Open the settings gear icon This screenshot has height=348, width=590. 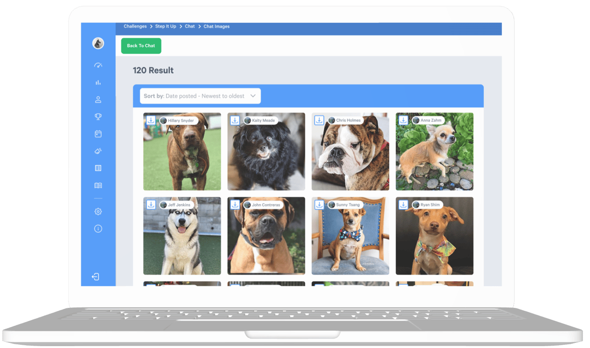point(98,211)
